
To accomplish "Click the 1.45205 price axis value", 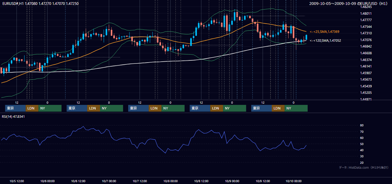I will pos(366,93).
